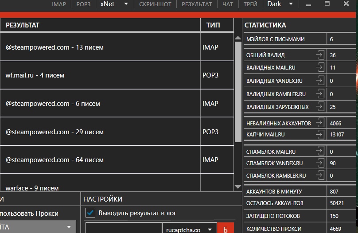
Task: Click the red Б button
Action: click(226, 229)
